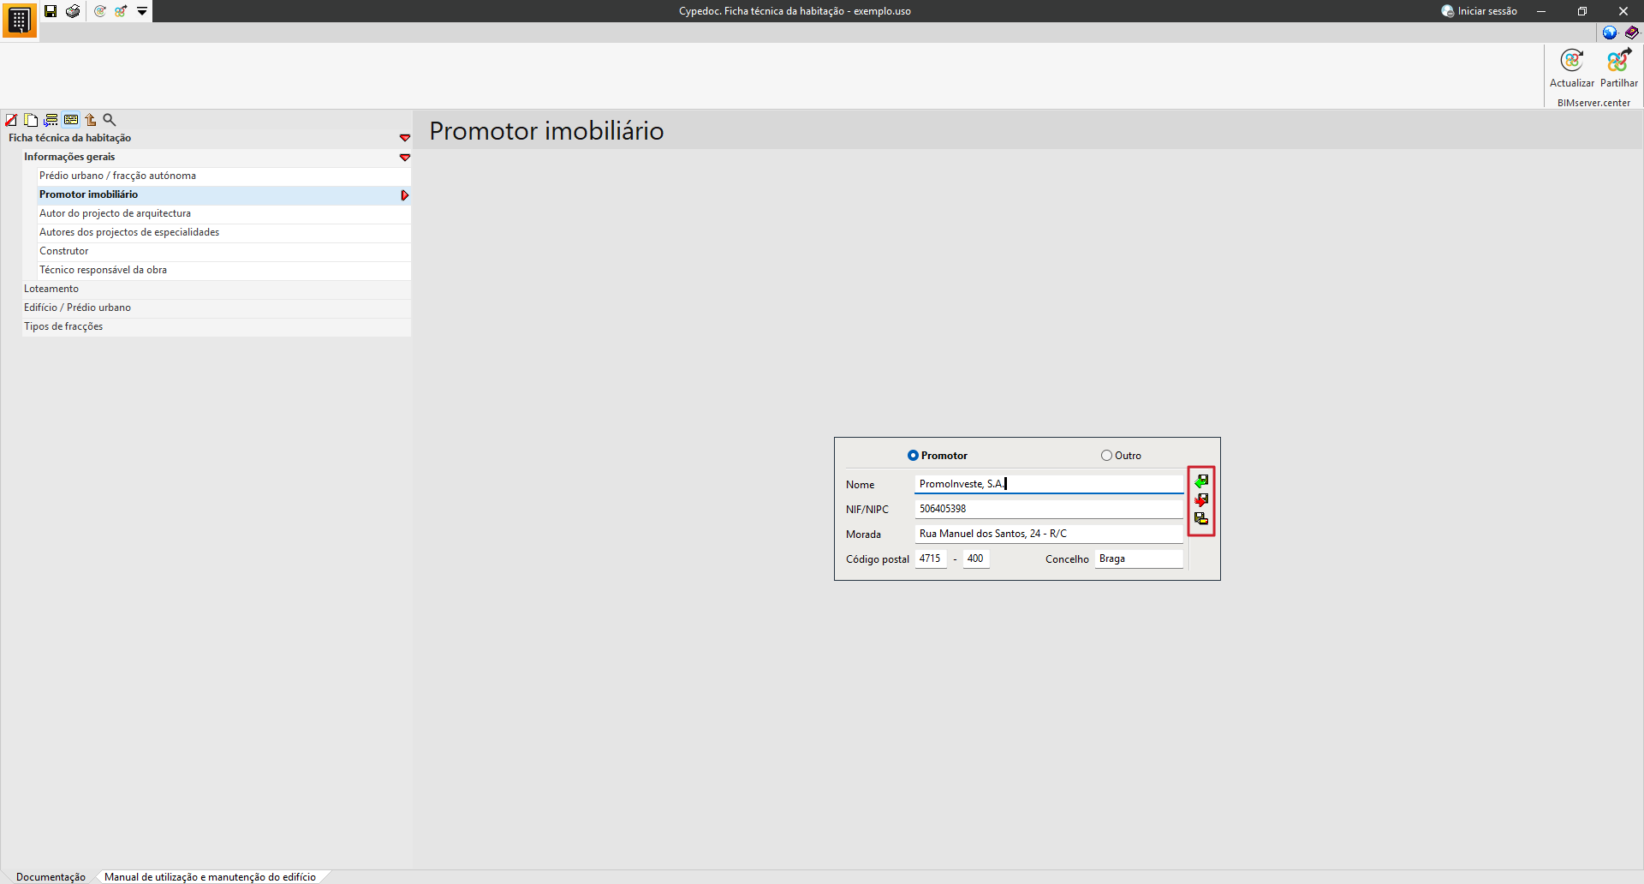This screenshot has height=884, width=1644.
Task: Select the Outro radio button
Action: coord(1106,456)
